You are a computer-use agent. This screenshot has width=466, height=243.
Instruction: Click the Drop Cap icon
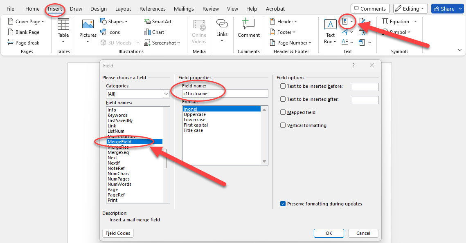345,42
